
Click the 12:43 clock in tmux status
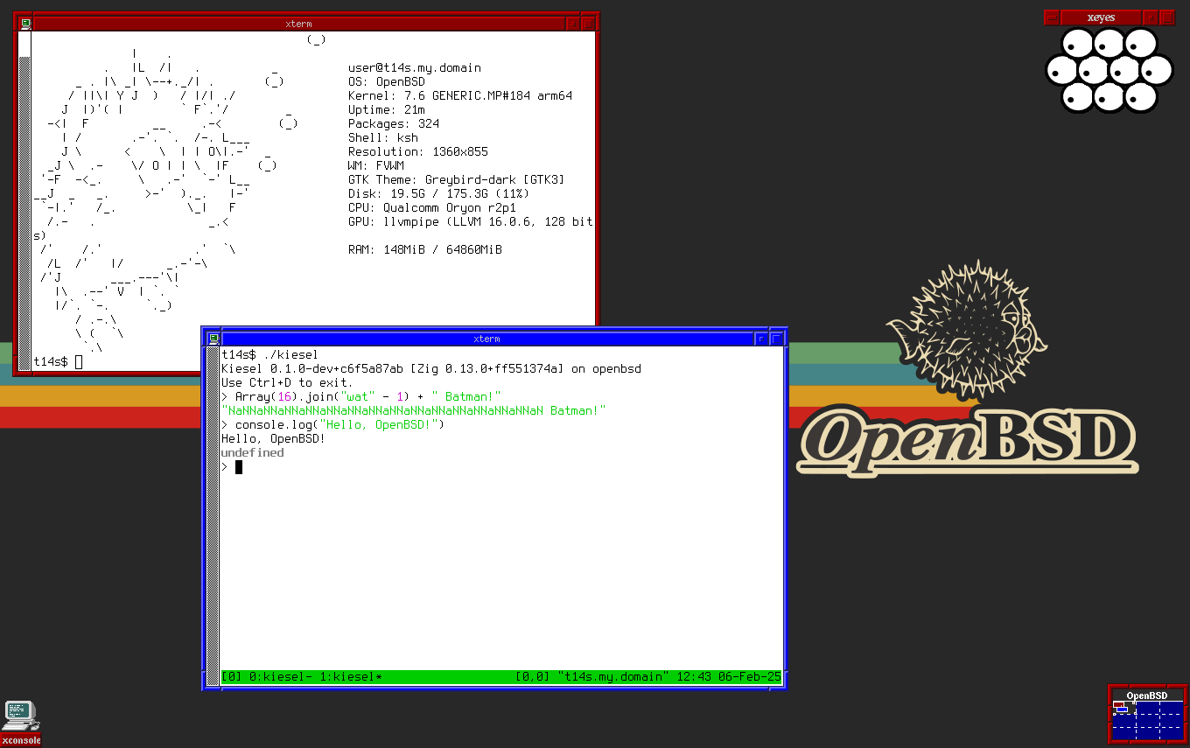click(694, 677)
